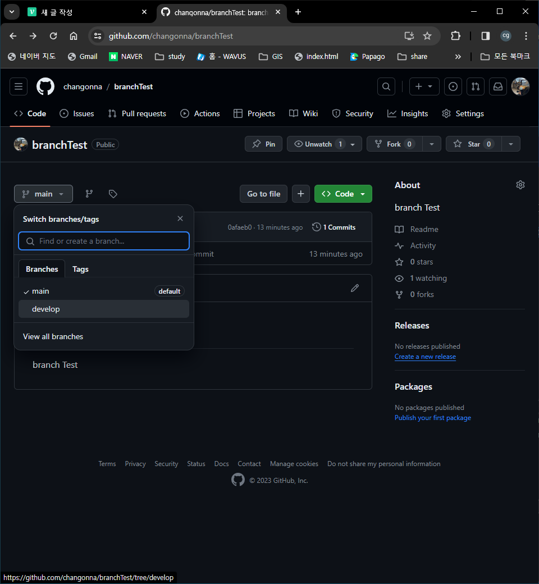Open the tags icon beside branches icon
The image size is (539, 584).
point(113,194)
